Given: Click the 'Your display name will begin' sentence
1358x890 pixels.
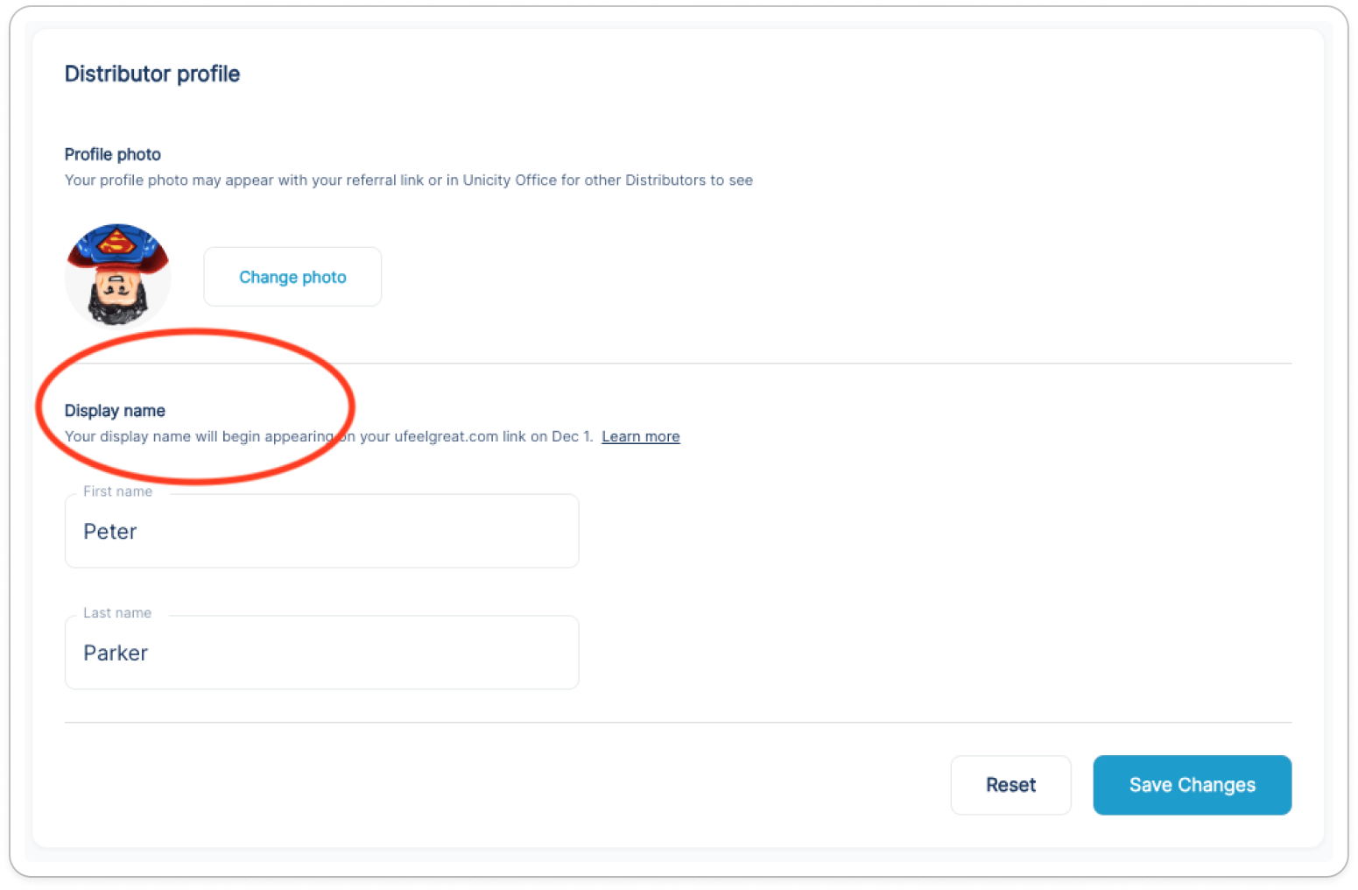Looking at the screenshot, I should point(329,436).
